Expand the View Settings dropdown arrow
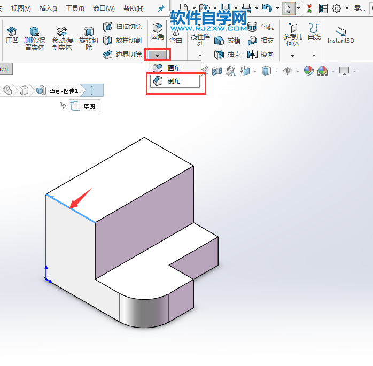This screenshot has height=366, width=373. coord(354,71)
